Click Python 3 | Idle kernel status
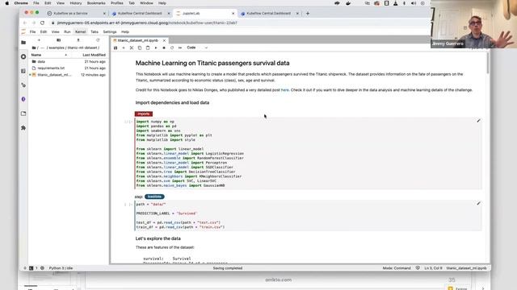This screenshot has width=517, height=290. click(x=61, y=268)
